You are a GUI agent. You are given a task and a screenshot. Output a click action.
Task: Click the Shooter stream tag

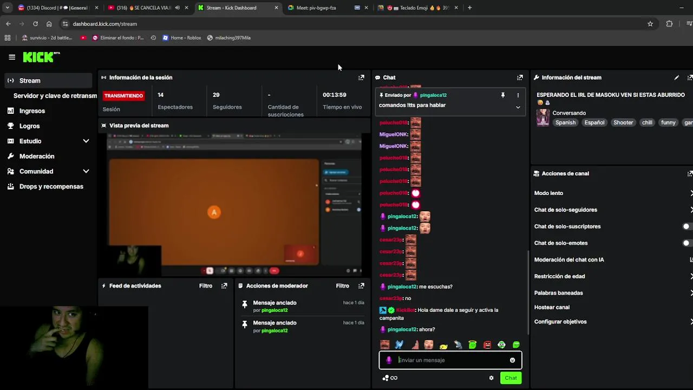(x=623, y=122)
